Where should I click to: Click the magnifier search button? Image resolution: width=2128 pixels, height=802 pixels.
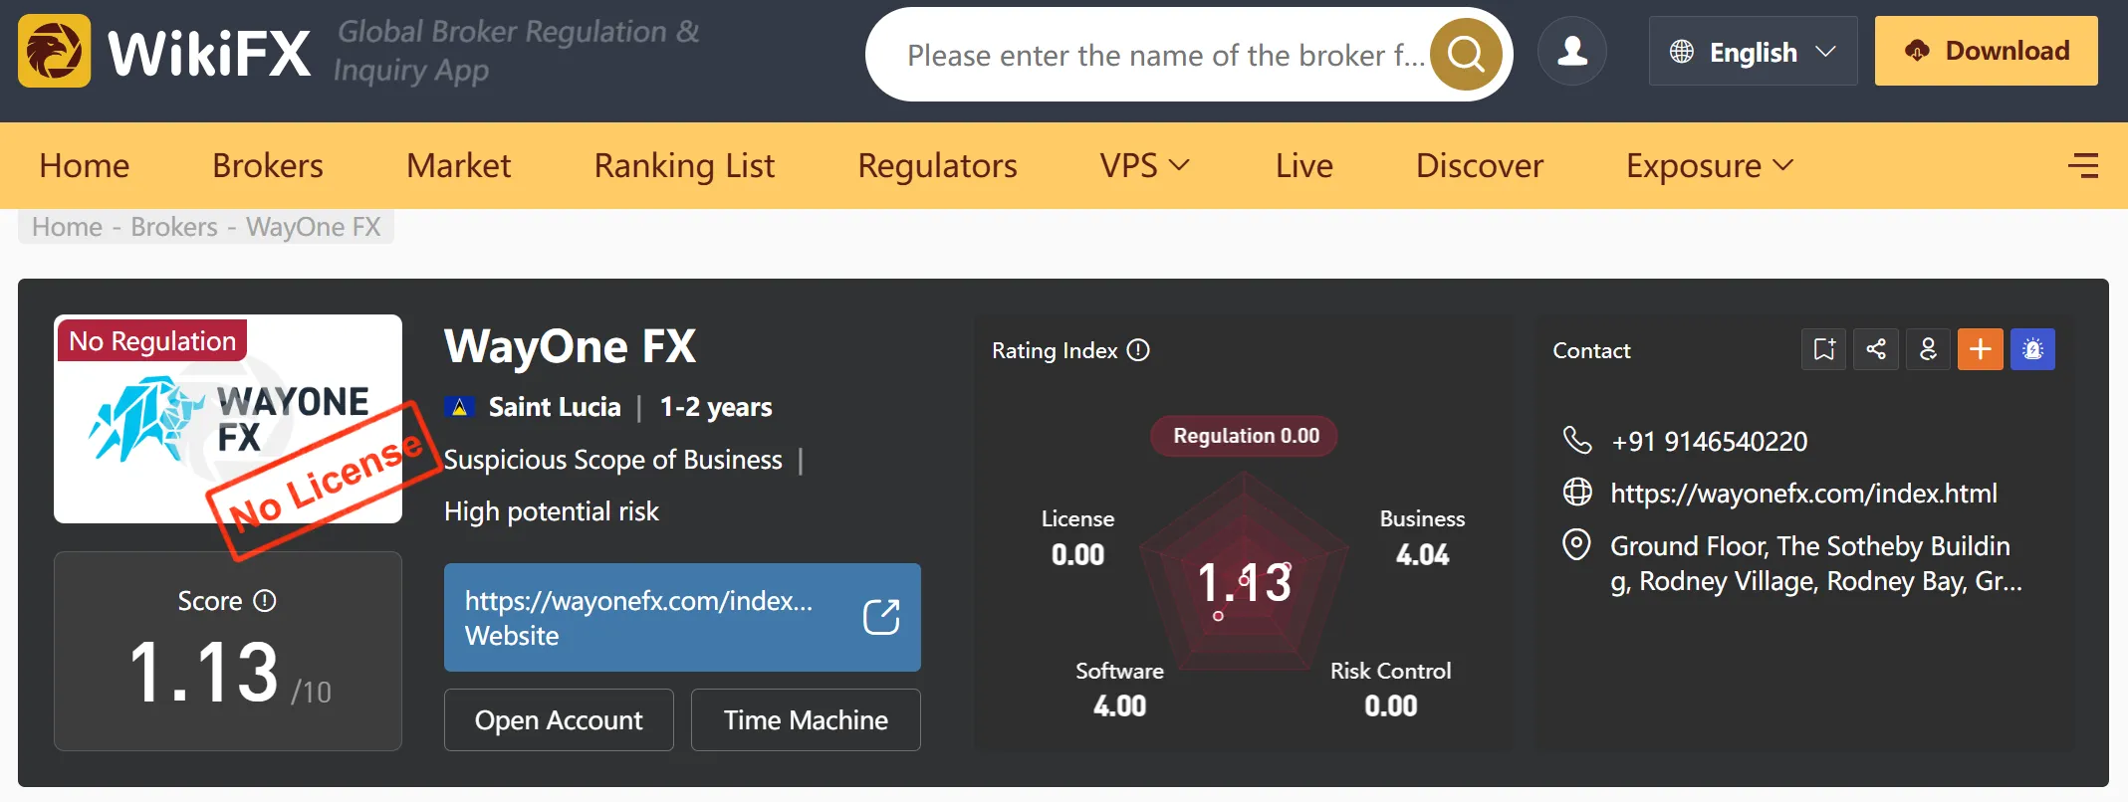click(x=1466, y=54)
